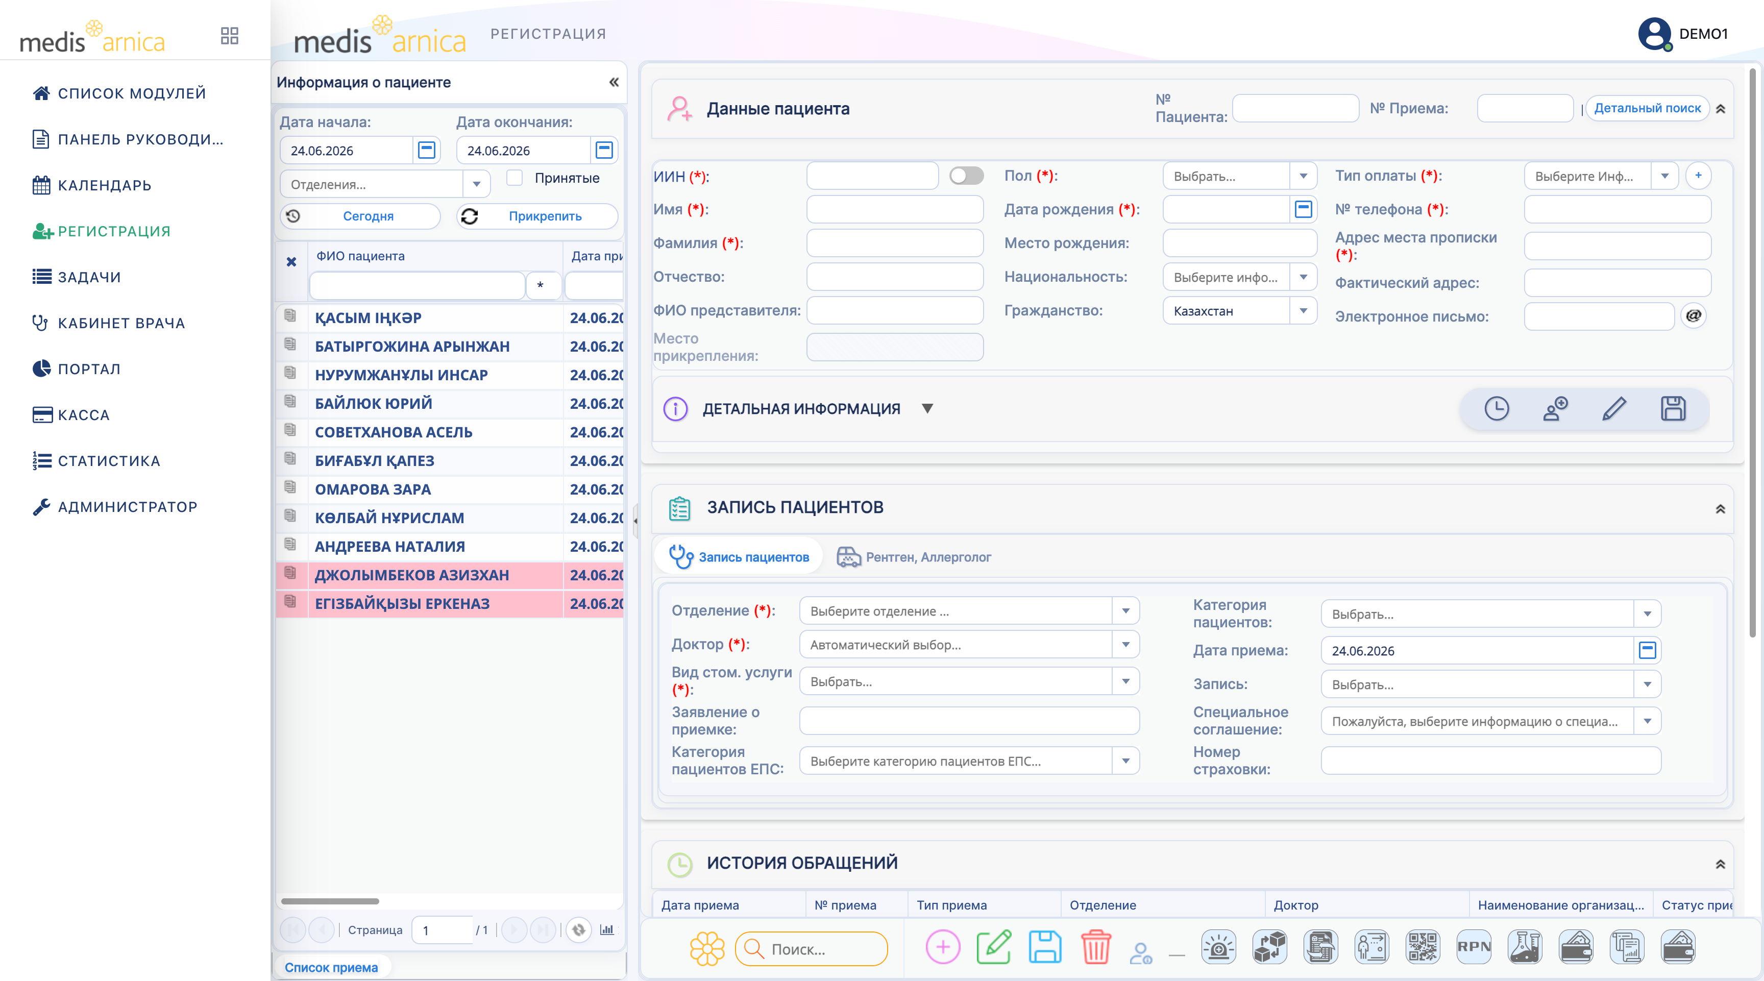This screenshot has height=981, width=1764.
Task: Click the laboratory flasks icon
Action: [x=1525, y=947]
